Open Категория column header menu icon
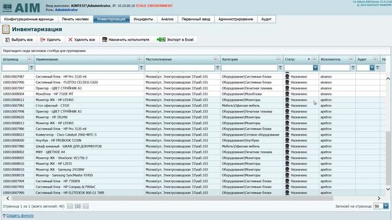 (278, 59)
